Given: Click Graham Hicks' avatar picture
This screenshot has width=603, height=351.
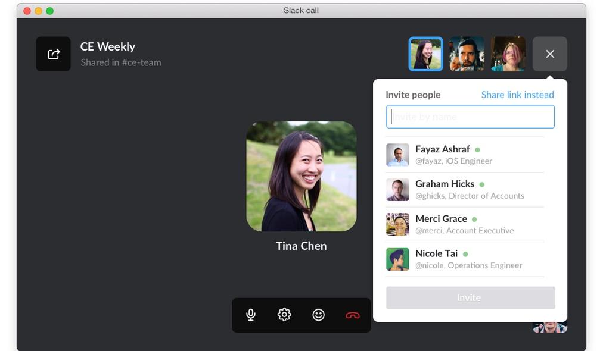Looking at the screenshot, I should (397, 189).
